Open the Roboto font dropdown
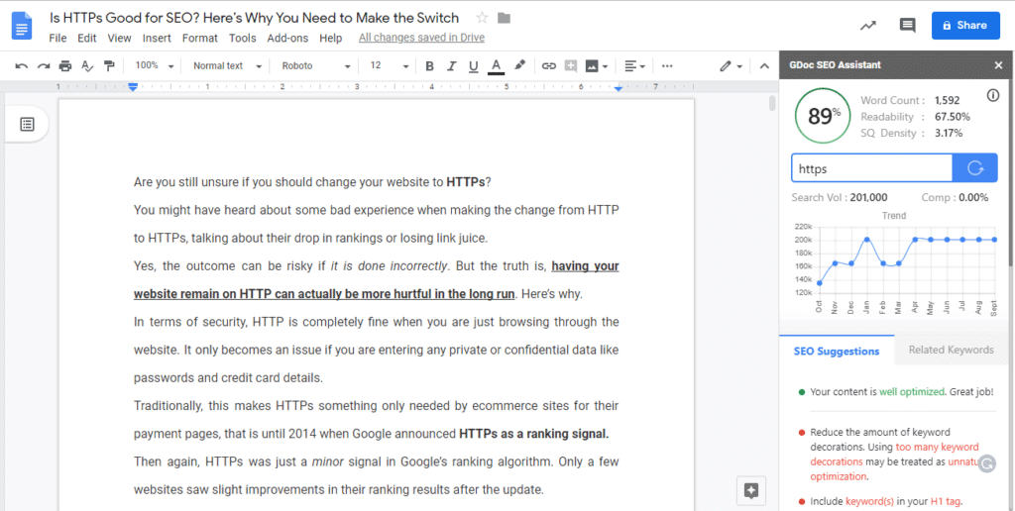The width and height of the screenshot is (1015, 511). (x=315, y=66)
